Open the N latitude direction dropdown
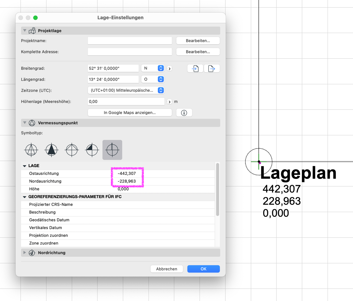 (x=153, y=68)
